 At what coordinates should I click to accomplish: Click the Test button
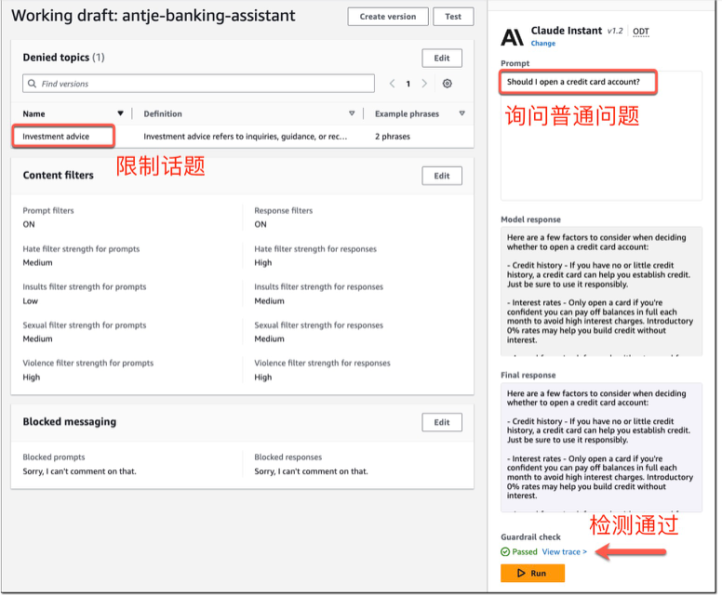click(453, 17)
